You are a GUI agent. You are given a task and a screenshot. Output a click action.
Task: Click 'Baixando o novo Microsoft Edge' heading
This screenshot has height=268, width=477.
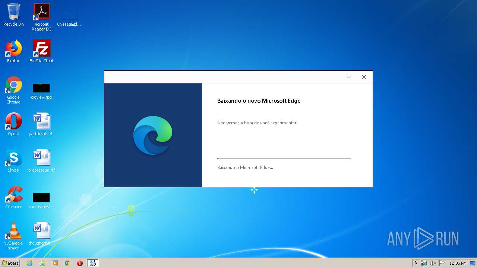click(259, 100)
